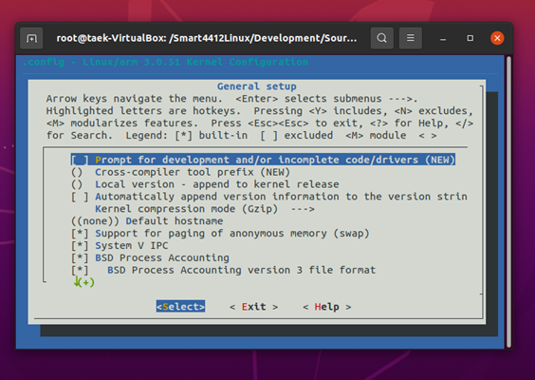Toggle BSD Process Accounting checkbox
The height and width of the screenshot is (380, 535).
pyautogui.click(x=80, y=258)
